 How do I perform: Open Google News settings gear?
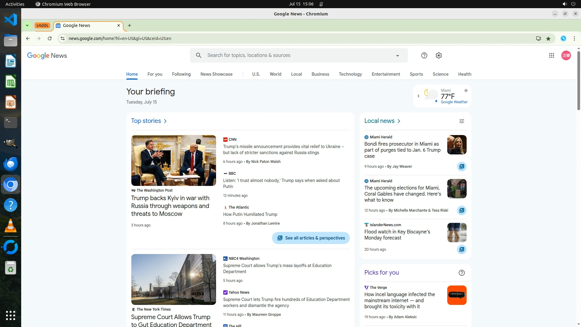[x=438, y=55]
